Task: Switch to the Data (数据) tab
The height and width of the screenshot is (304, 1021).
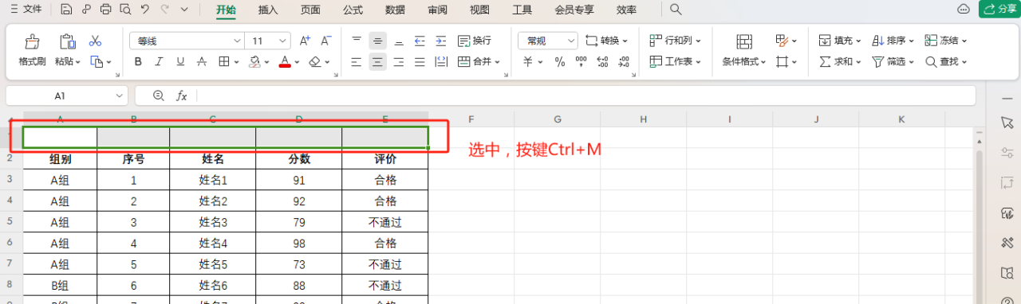Action: pos(395,10)
